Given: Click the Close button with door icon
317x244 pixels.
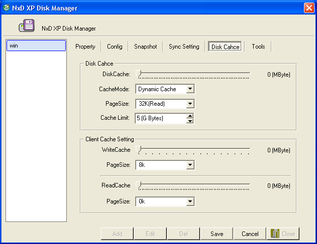Looking at the screenshot, I should tap(283, 233).
